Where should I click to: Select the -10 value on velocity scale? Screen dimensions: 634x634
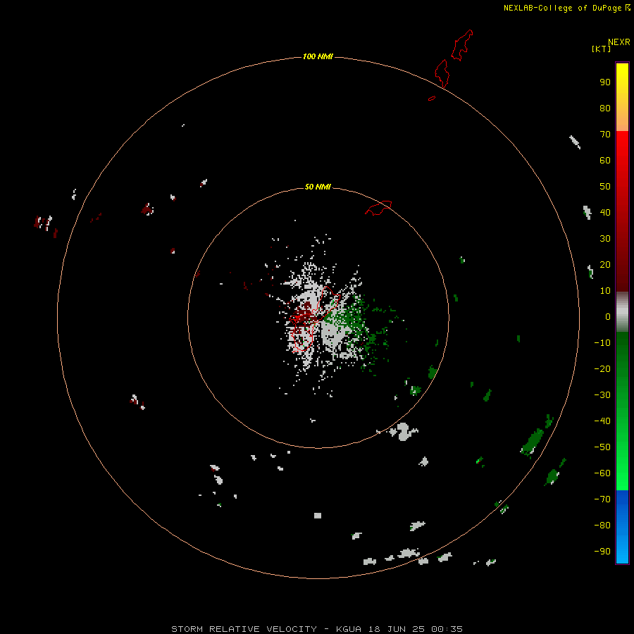602,343
